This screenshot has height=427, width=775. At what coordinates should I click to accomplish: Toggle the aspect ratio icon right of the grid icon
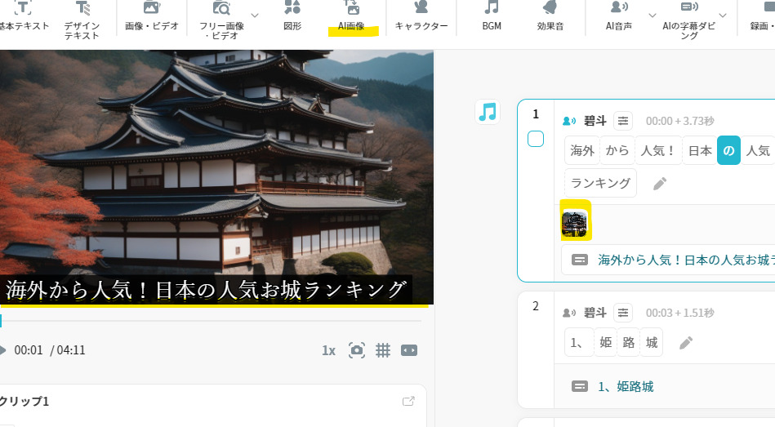pos(409,350)
